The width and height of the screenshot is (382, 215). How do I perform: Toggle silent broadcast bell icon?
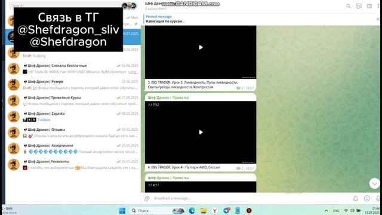point(356,199)
